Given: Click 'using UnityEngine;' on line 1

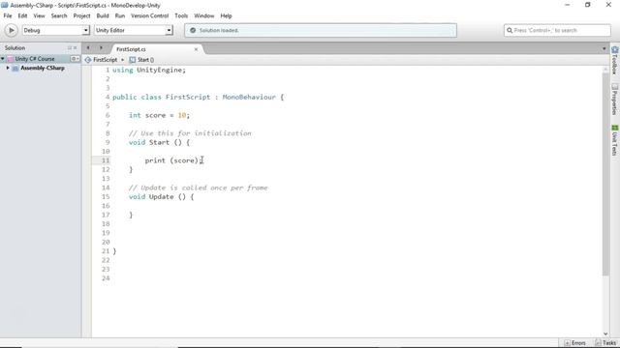Looking at the screenshot, I should [x=148, y=70].
